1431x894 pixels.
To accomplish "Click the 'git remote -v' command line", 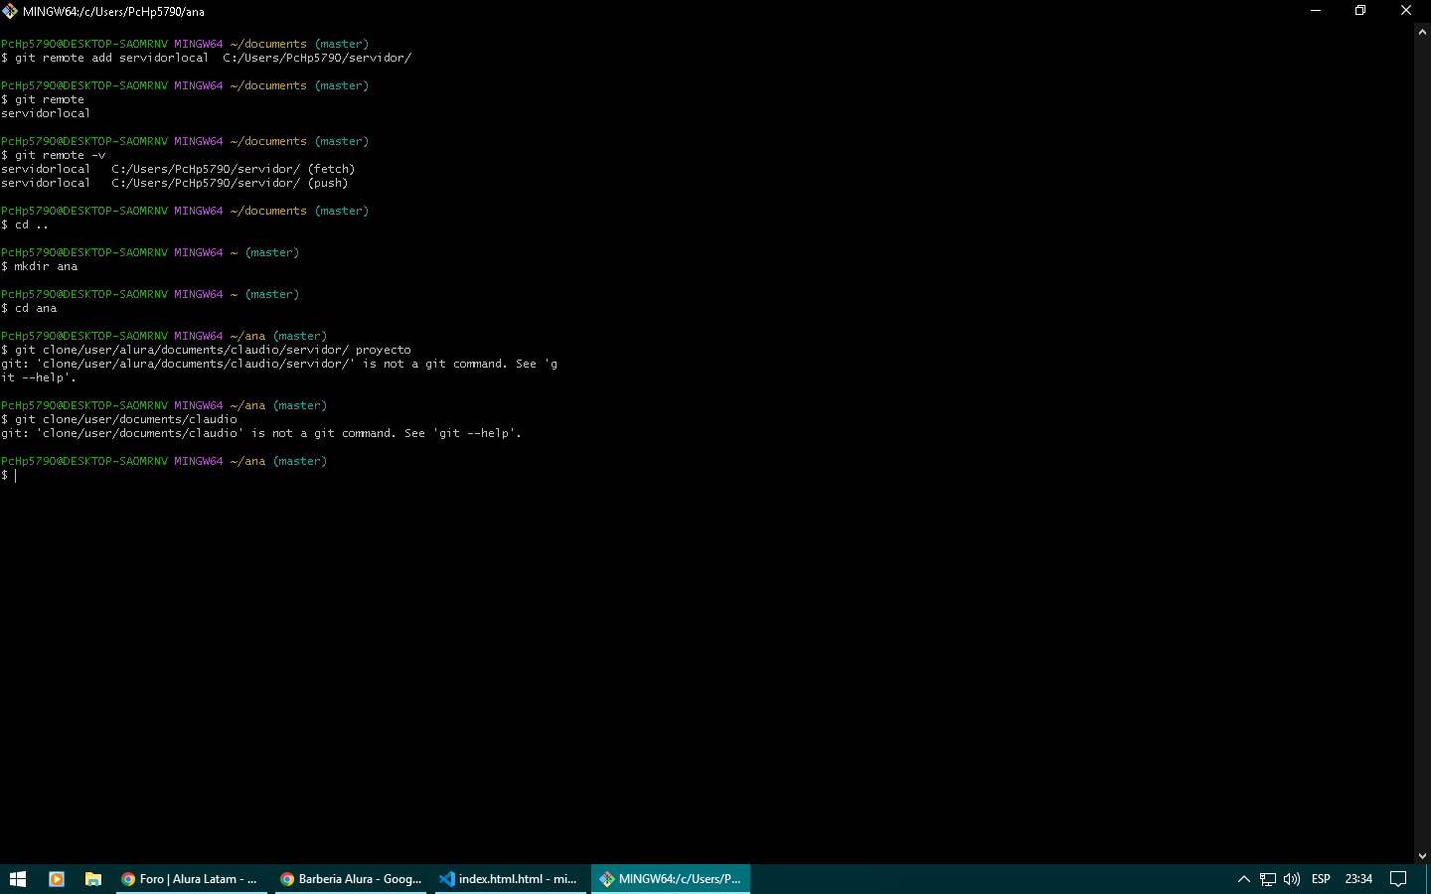I will [x=54, y=155].
